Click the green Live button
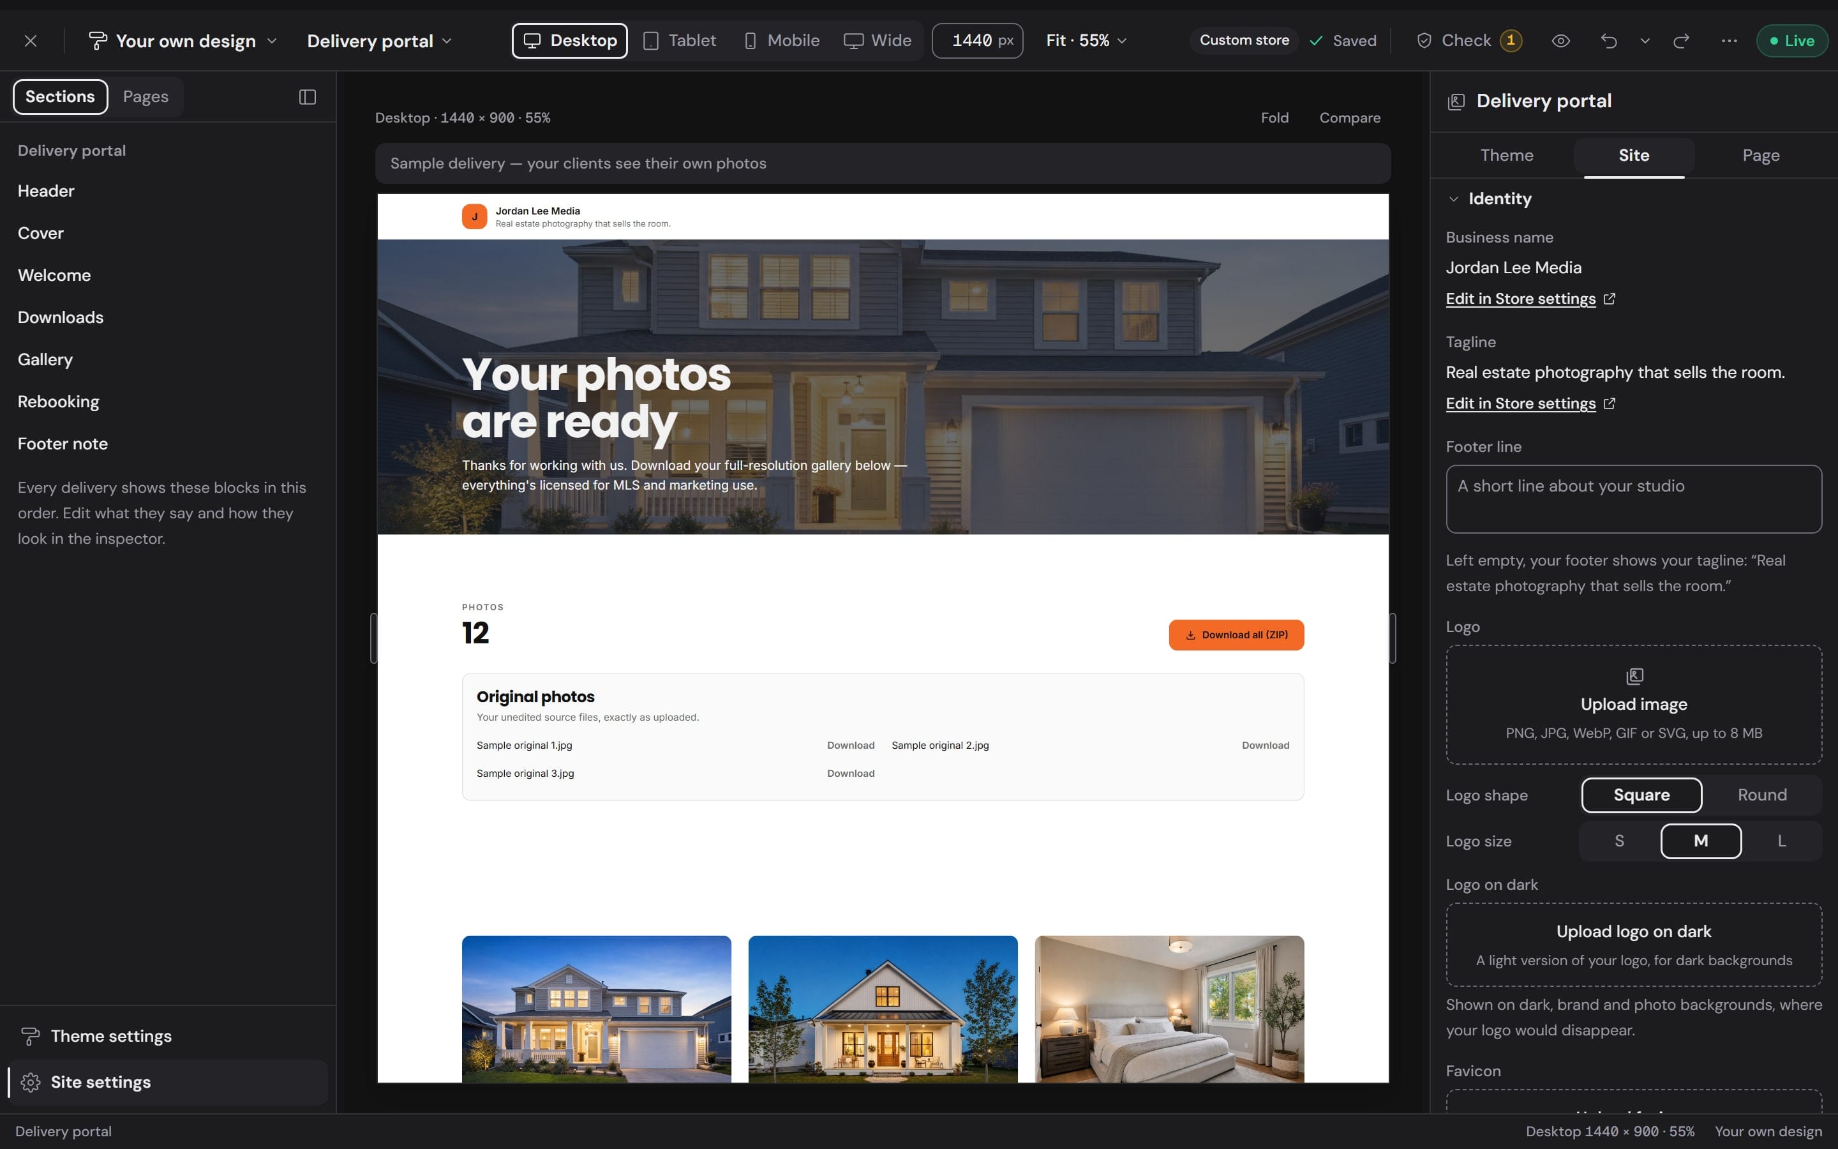1838x1149 pixels. tap(1791, 41)
